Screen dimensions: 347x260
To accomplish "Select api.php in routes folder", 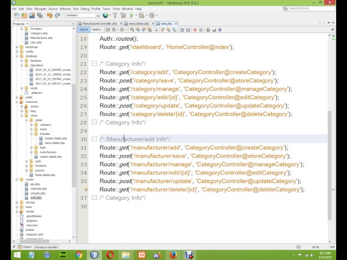I will pyautogui.click(x=35, y=184).
